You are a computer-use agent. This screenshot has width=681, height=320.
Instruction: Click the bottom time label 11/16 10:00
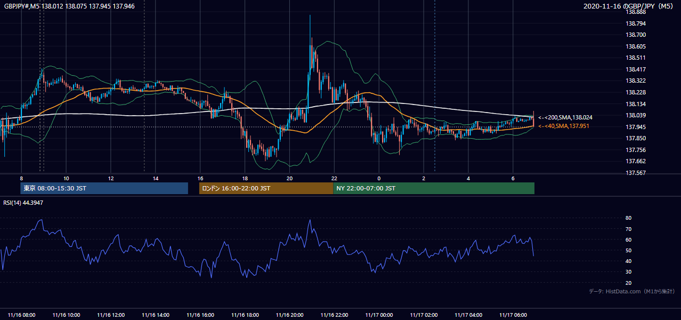pyautogui.click(x=66, y=315)
